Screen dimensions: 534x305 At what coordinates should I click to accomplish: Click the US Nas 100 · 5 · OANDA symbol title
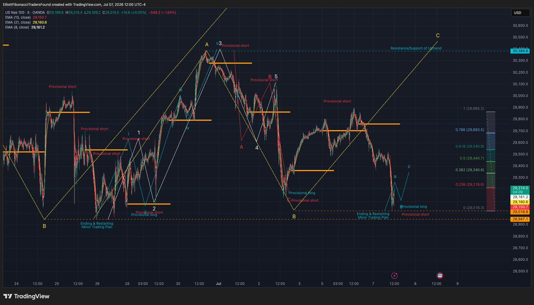25,12
